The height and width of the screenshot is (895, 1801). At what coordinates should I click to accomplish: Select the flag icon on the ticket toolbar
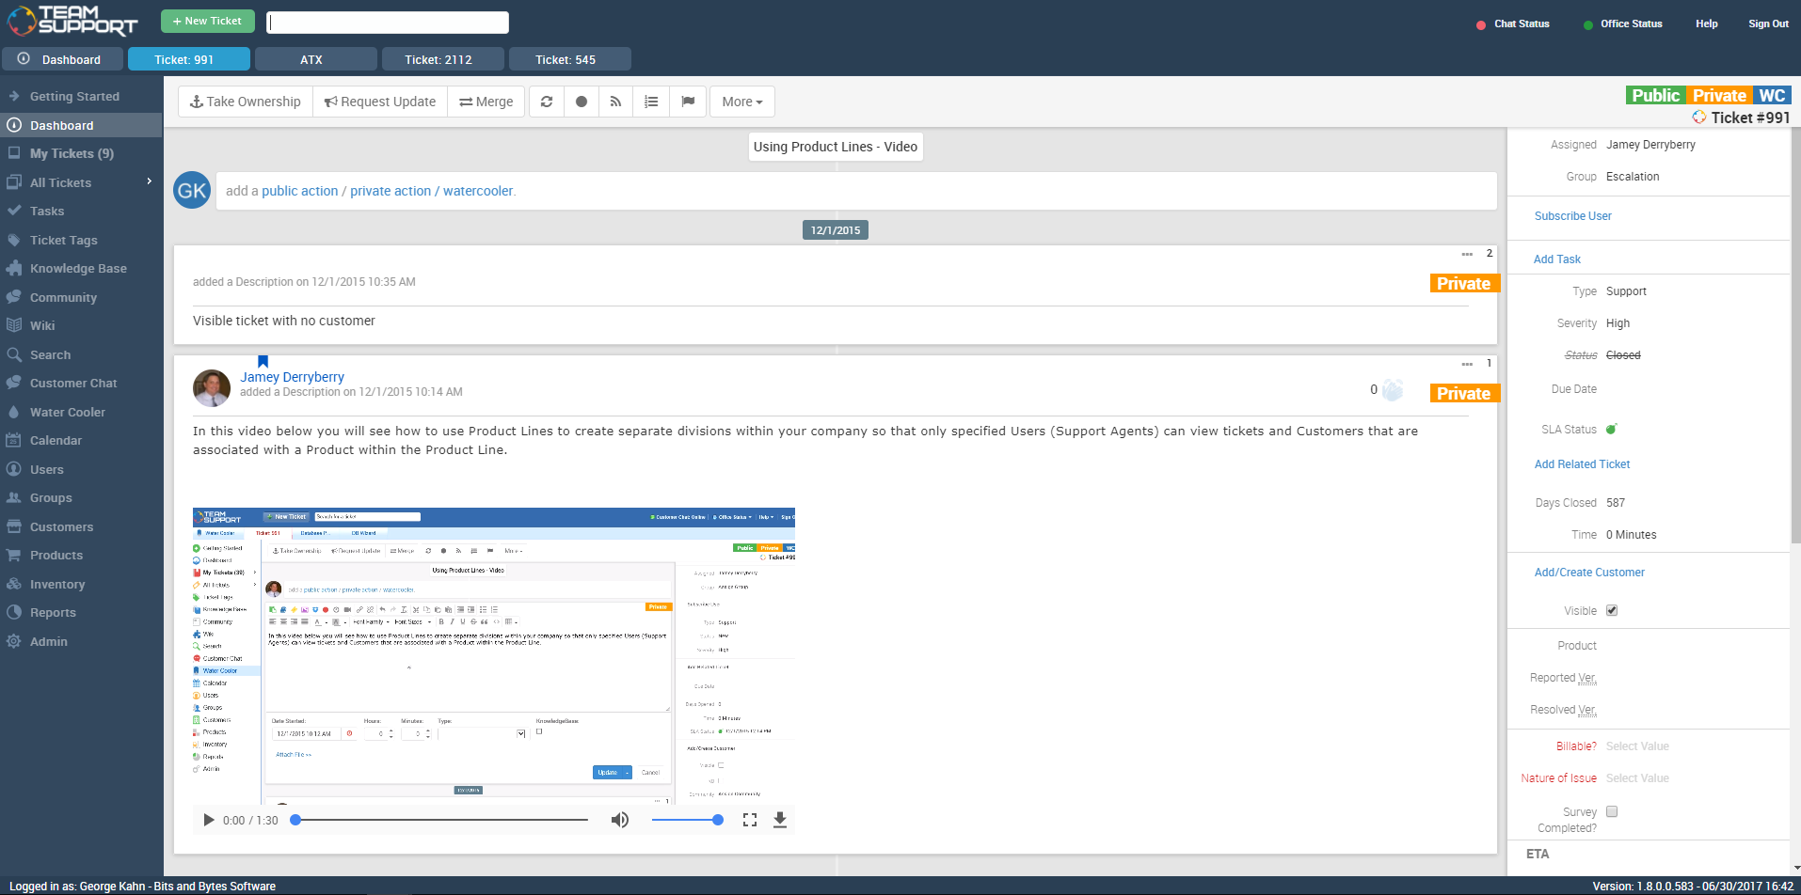pos(688,101)
